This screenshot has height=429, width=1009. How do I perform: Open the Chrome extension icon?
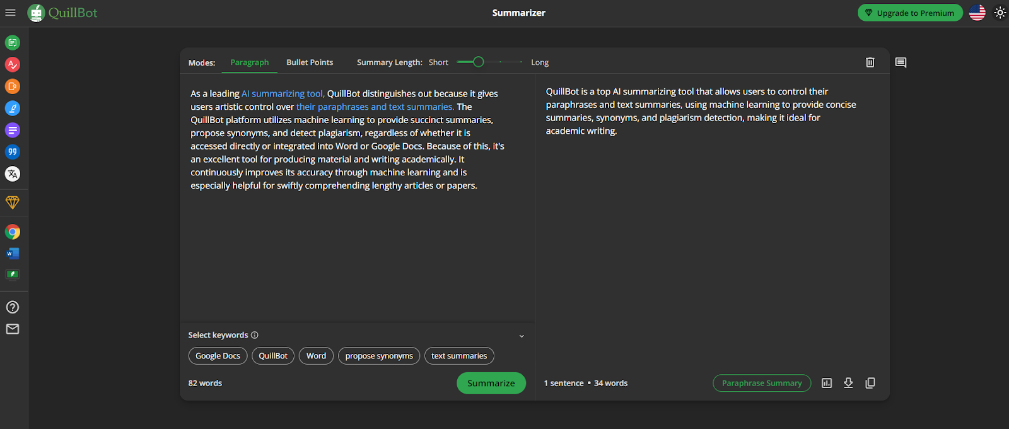(x=13, y=232)
